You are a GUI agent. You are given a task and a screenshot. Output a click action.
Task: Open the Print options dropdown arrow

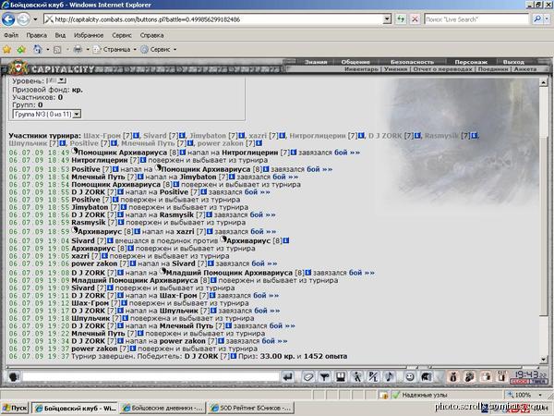pos(88,50)
